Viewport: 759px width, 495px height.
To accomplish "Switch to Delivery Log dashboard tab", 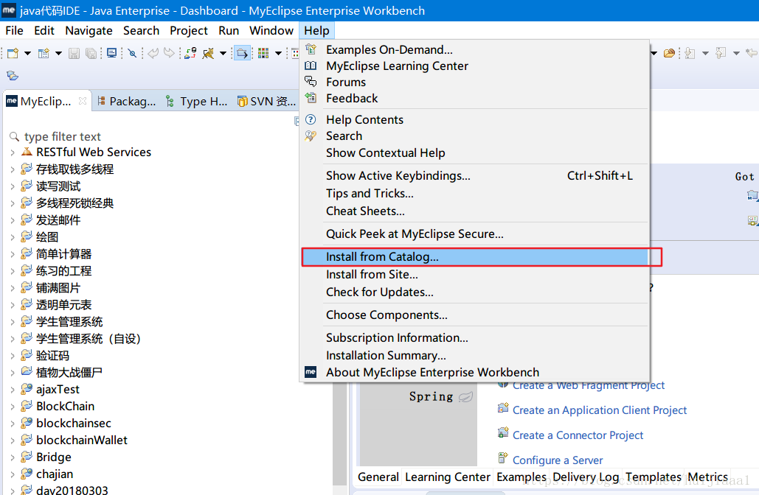I will coord(586,477).
